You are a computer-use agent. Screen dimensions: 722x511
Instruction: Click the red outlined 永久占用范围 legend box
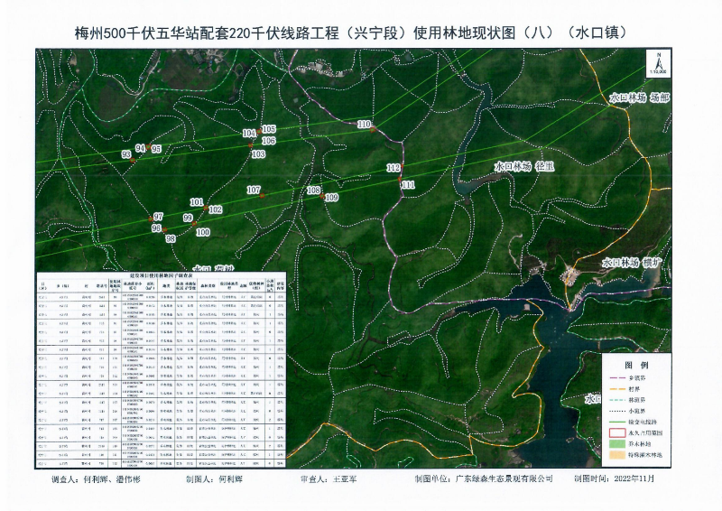[617, 433]
